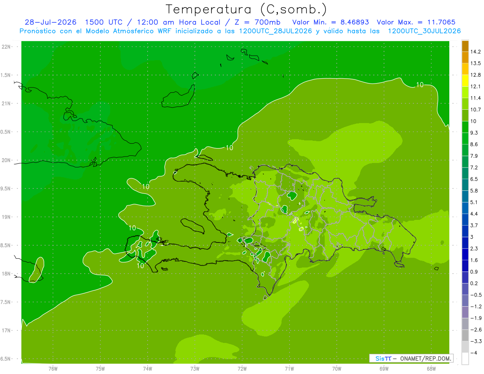
Task: Click the "Valor Min. = 8.46893" value
Action: [x=330, y=22]
